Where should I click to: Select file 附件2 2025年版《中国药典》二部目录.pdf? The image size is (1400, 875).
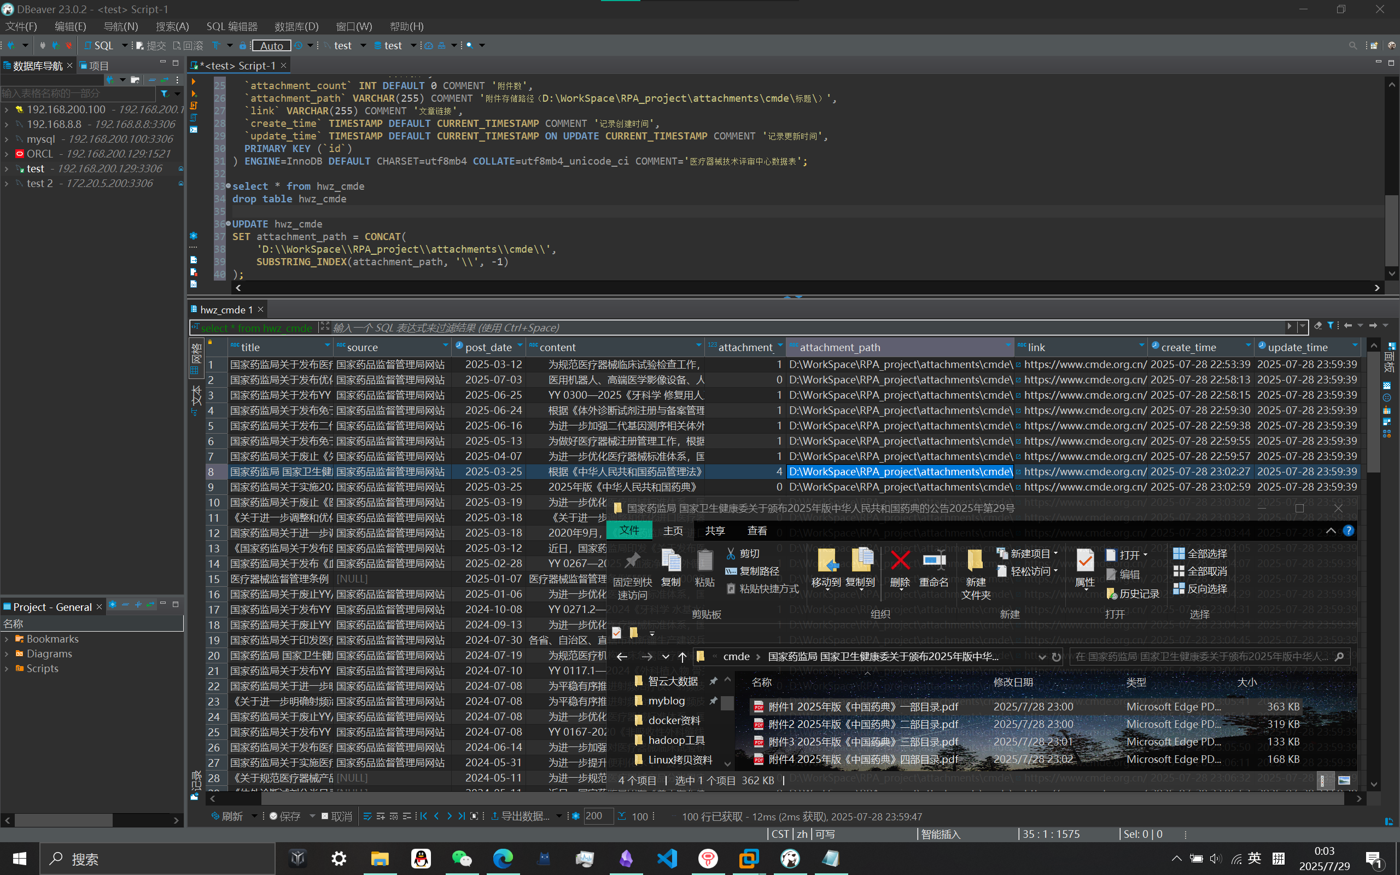pos(863,724)
